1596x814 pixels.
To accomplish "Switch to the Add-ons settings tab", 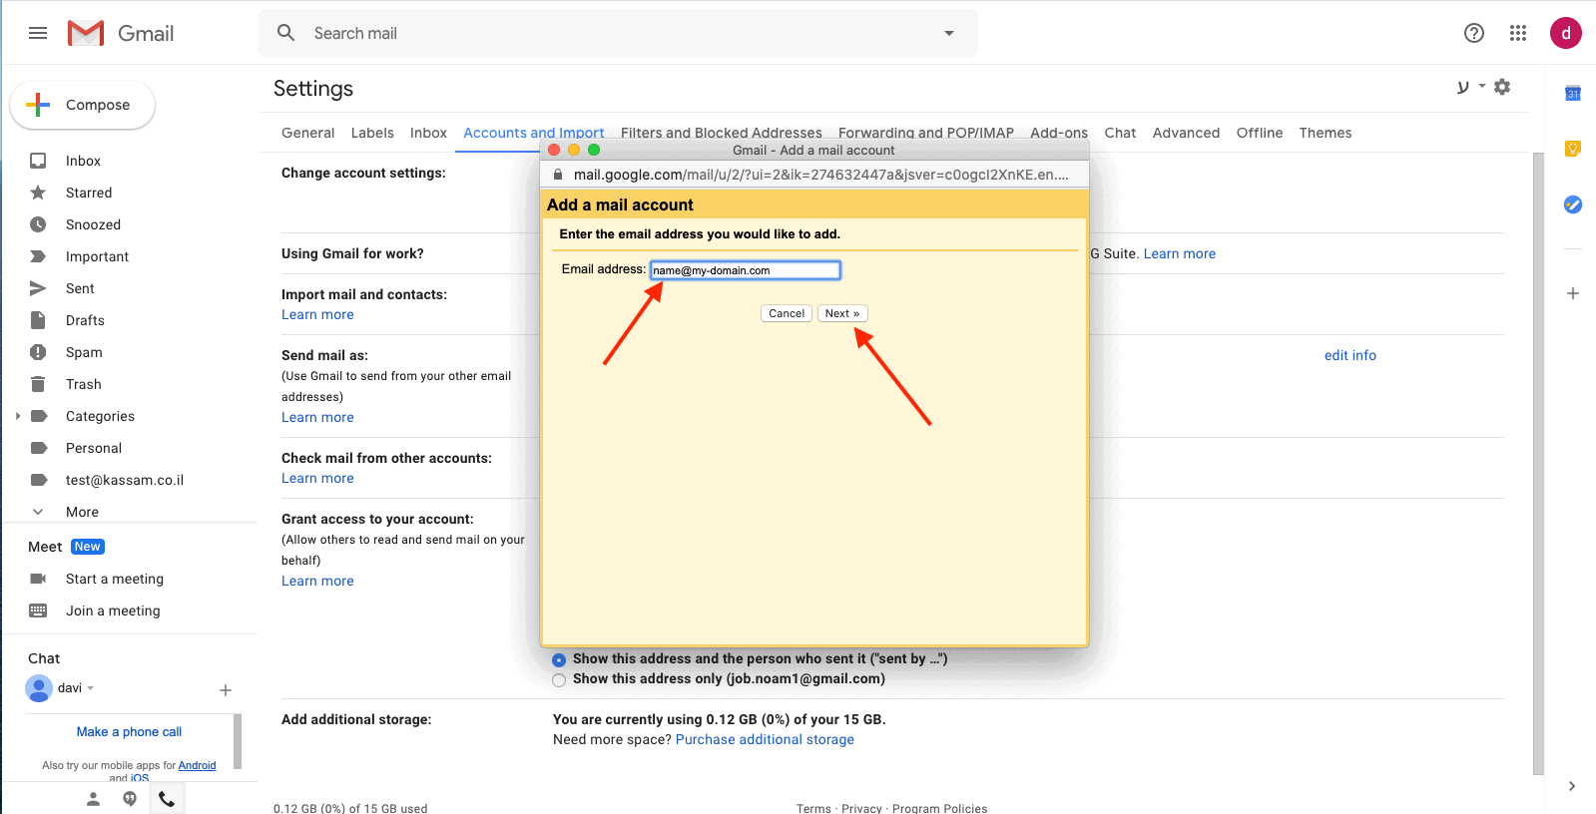I will tap(1059, 133).
